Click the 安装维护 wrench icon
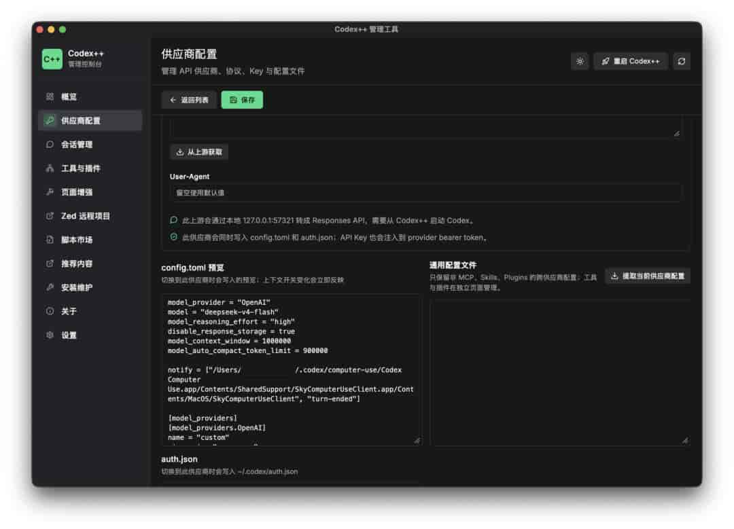This screenshot has height=529, width=734. pos(50,288)
